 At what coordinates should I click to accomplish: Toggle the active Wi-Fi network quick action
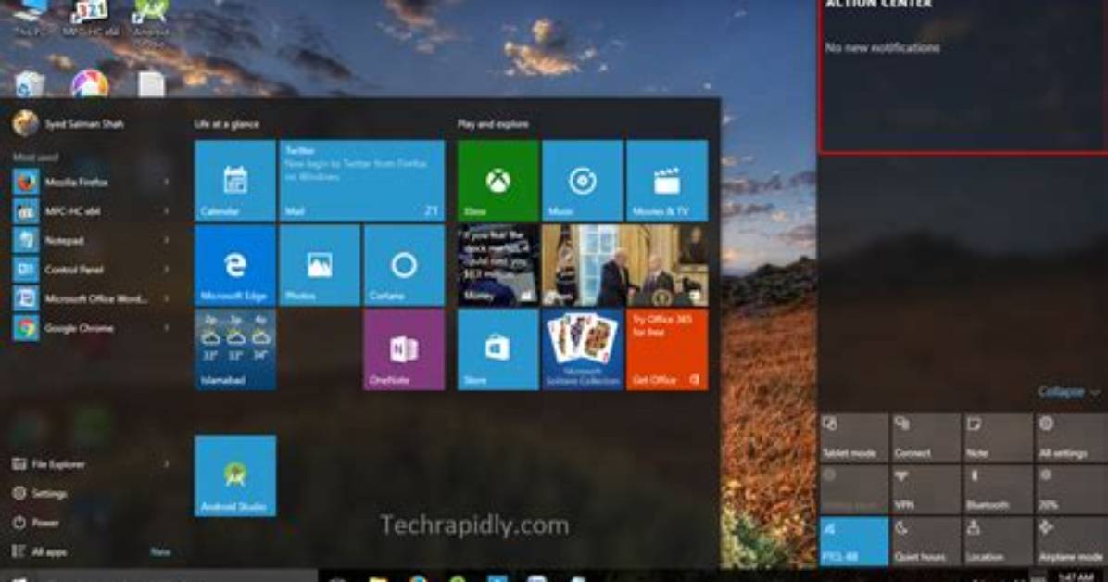pos(853,541)
